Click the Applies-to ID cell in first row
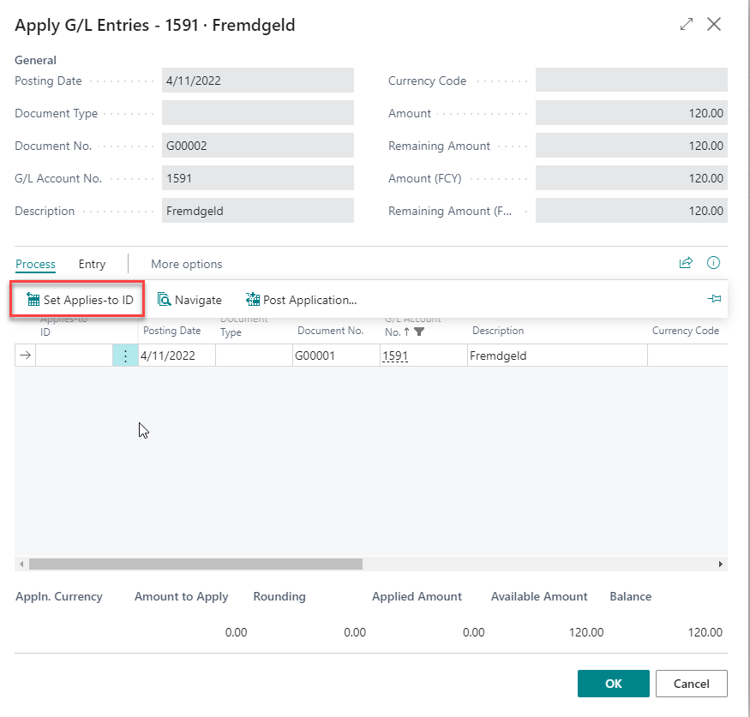 (x=74, y=356)
